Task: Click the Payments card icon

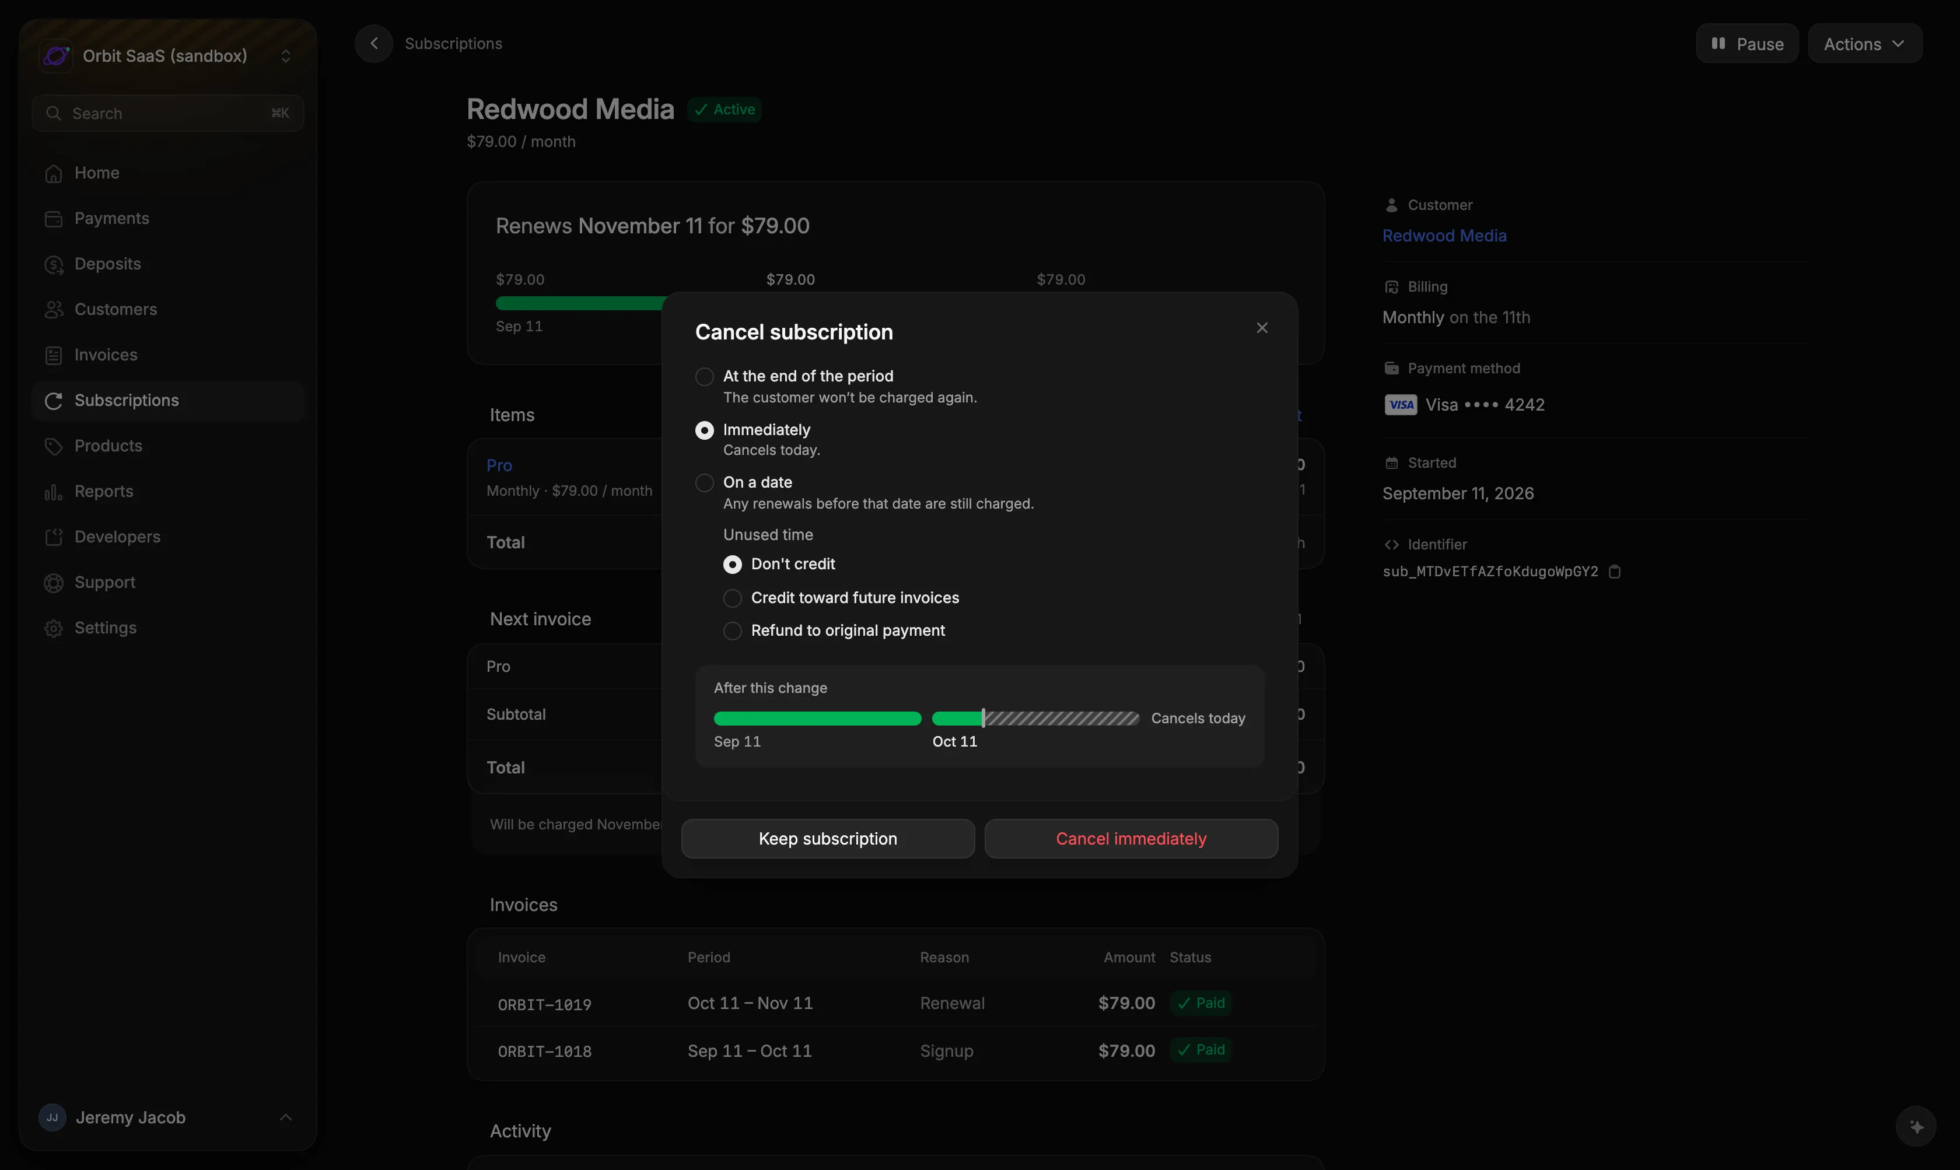Action: coord(54,219)
